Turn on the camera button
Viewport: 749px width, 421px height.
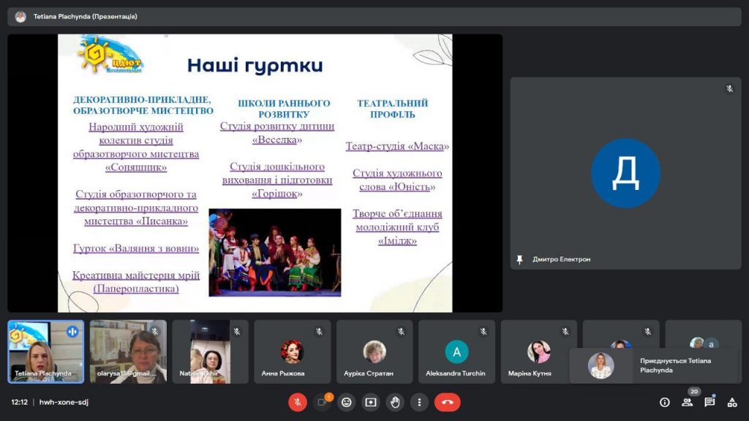321,402
